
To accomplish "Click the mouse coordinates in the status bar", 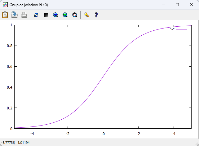I will point(15,143).
